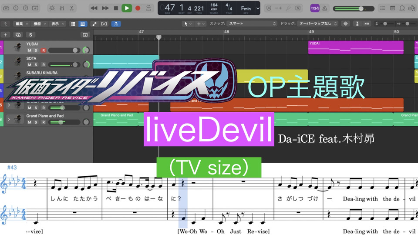The image size is (418, 235).
Task: Click the 4/4 time signature display
Action: (229, 8)
